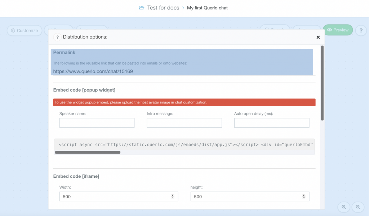Click the Width field stepper arrows

click(173, 197)
